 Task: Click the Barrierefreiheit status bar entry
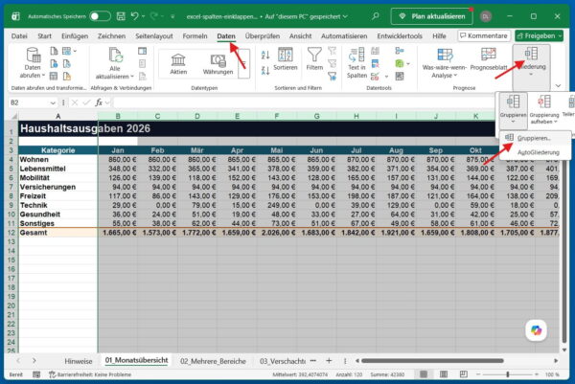(90, 374)
